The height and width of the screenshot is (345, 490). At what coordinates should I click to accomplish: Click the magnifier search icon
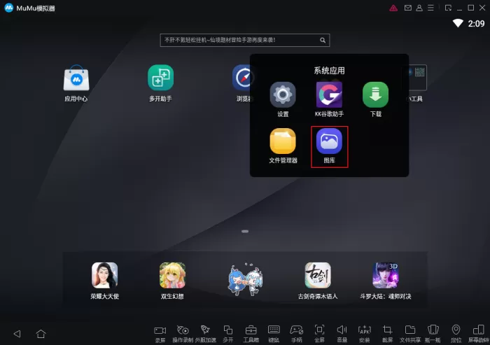click(323, 41)
